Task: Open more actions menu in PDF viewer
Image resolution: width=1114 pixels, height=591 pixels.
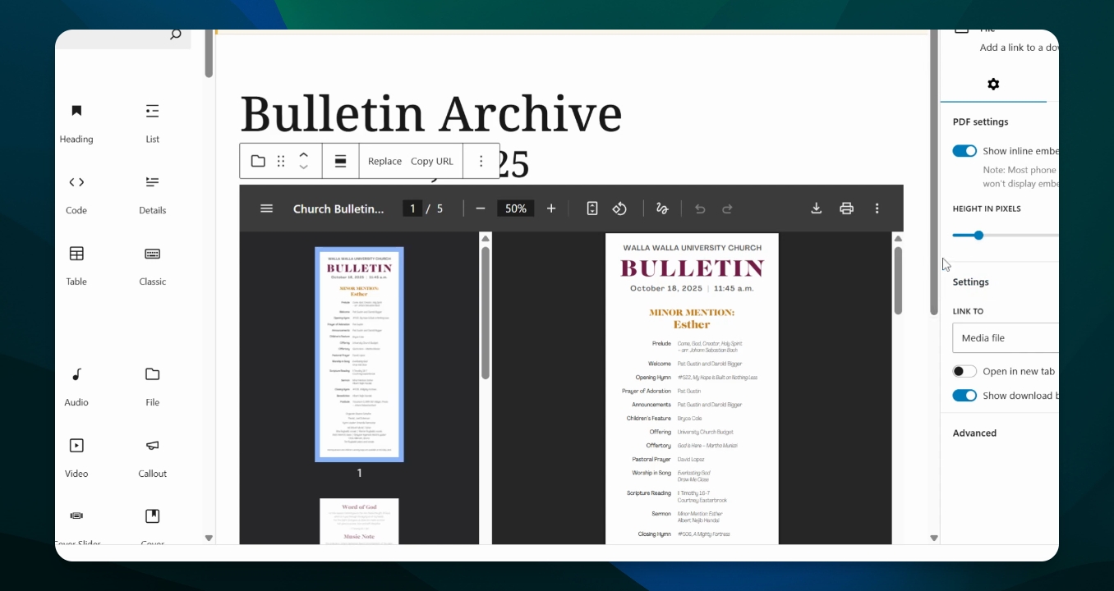Action: click(877, 208)
